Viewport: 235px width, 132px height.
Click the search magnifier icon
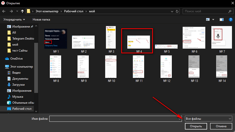coord(229,11)
